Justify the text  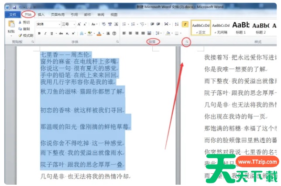point(143,33)
